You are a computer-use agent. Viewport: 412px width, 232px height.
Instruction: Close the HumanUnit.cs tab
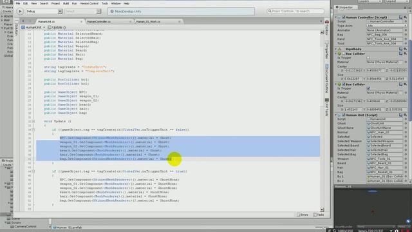click(81, 21)
